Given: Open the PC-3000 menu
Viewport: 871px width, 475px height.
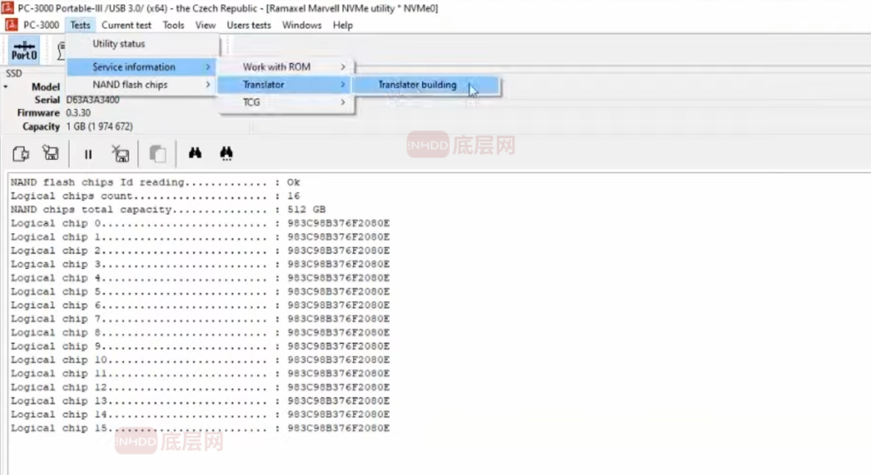Looking at the screenshot, I should (41, 25).
